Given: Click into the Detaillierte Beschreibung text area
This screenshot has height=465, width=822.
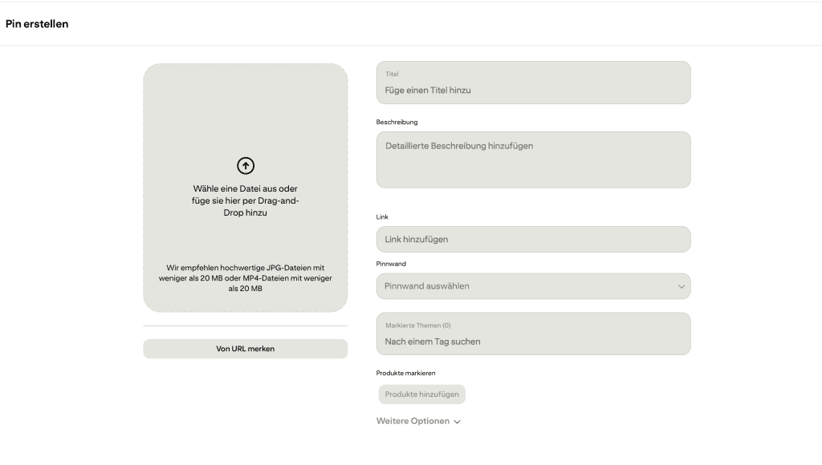Looking at the screenshot, I should coord(533,160).
